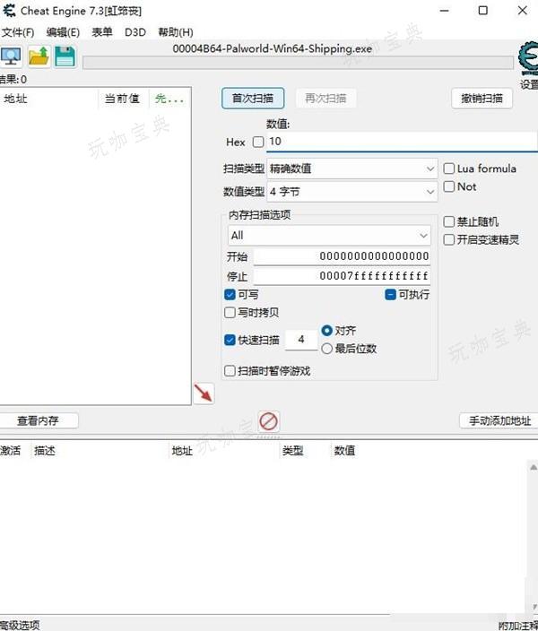Click the 附加注释 label in status bar

[x=518, y=626]
